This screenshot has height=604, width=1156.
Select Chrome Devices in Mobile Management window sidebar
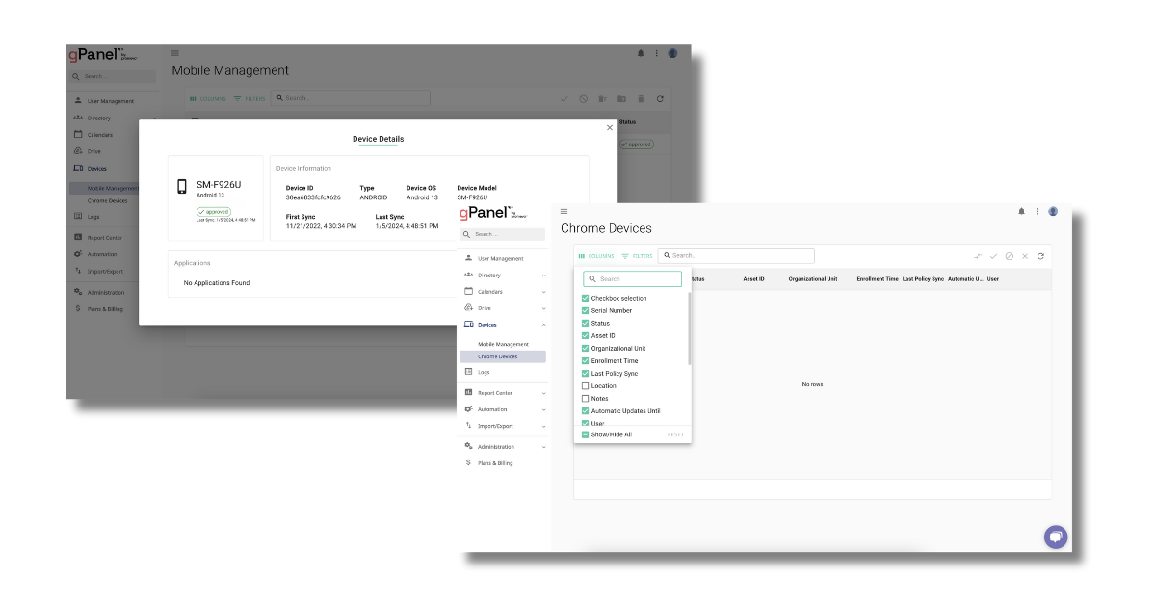click(107, 200)
